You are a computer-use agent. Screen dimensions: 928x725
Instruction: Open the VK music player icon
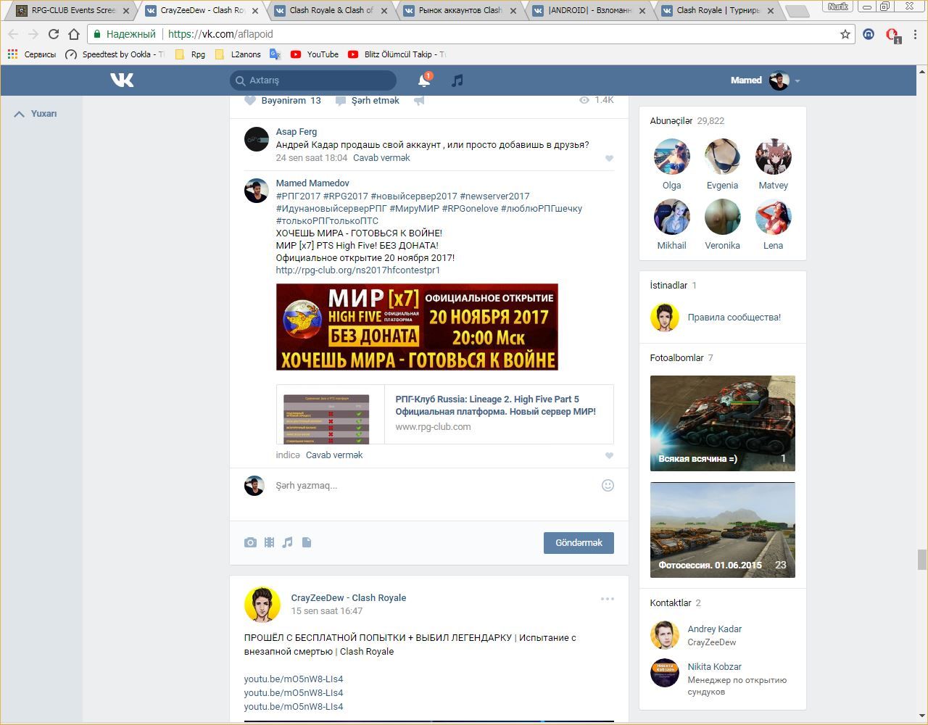457,80
